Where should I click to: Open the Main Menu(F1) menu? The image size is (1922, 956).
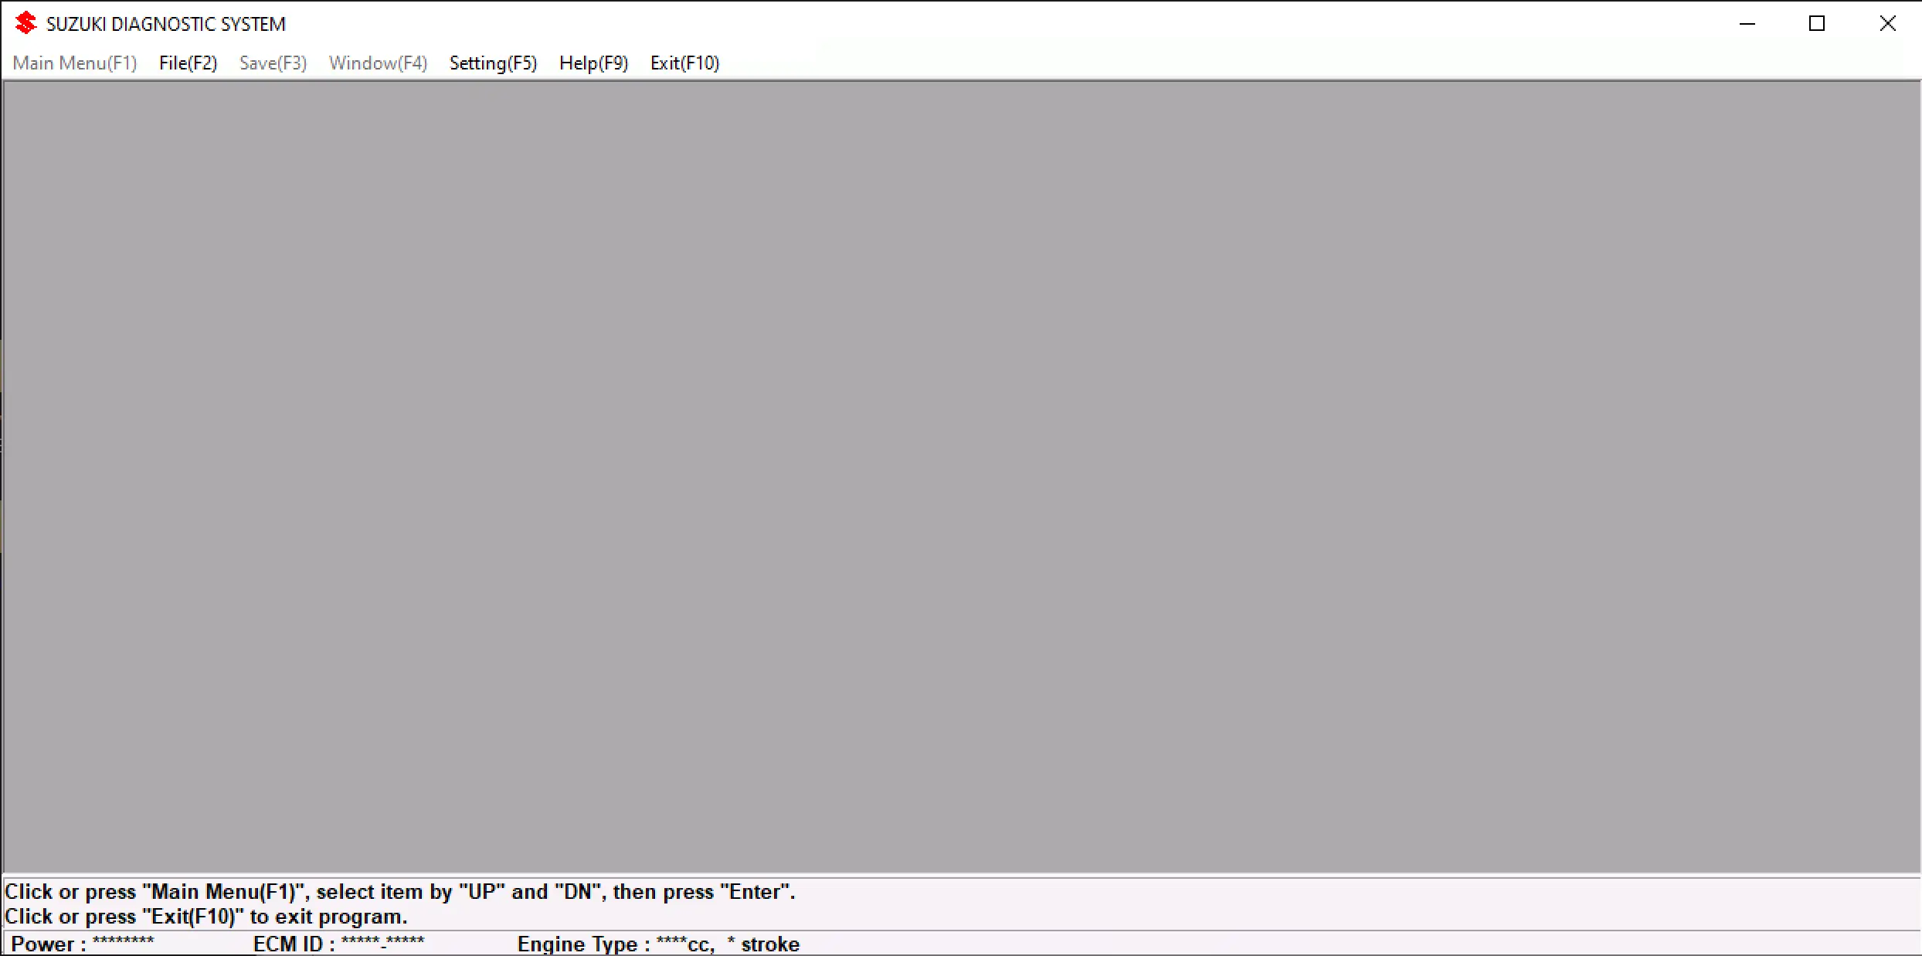(x=75, y=63)
